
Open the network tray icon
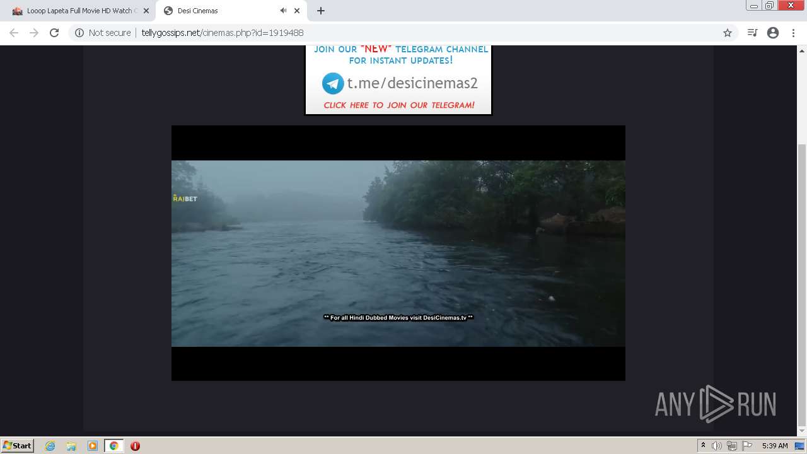pos(732,446)
